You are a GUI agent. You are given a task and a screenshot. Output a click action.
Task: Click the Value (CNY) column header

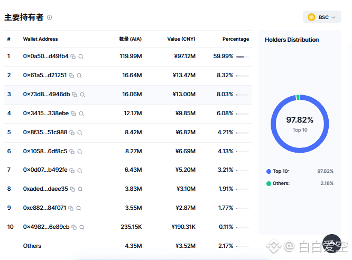[181, 39]
